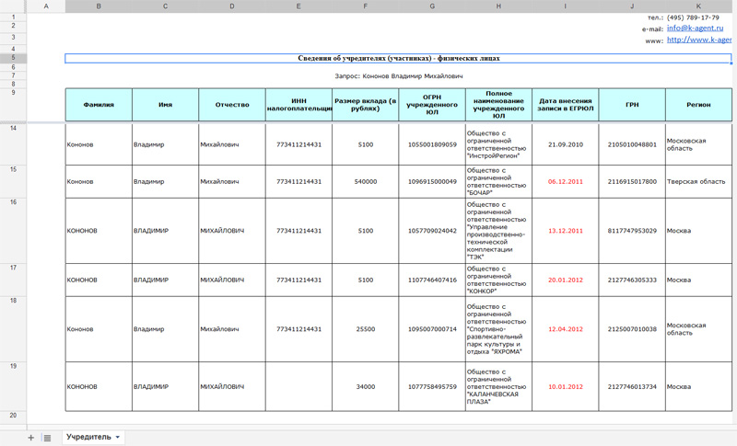
Task: Click the title cell Сведения об учредителях
Action: coord(398,59)
